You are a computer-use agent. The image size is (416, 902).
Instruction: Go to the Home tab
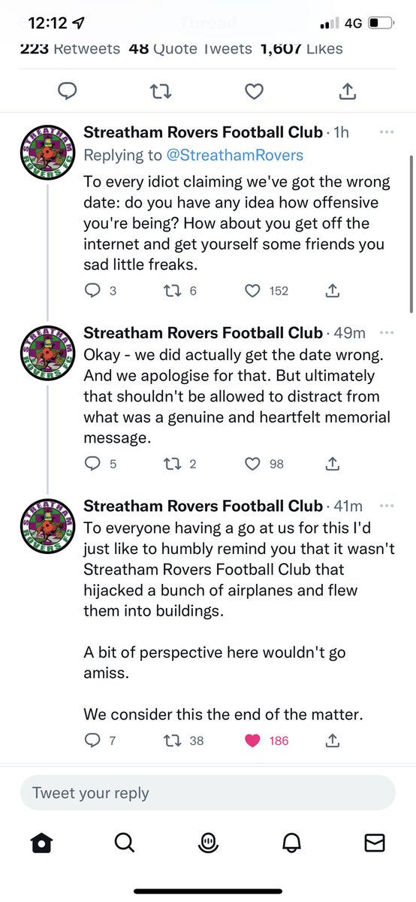(42, 843)
